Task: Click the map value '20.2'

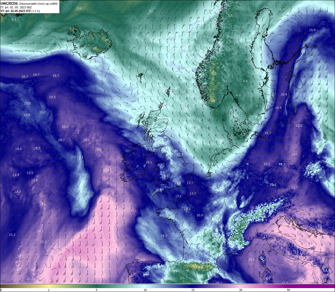Action: 43,242
